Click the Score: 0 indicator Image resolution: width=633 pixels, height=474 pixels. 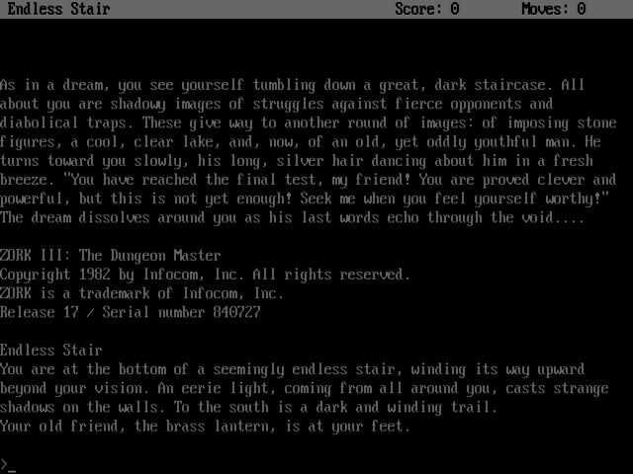click(x=427, y=9)
